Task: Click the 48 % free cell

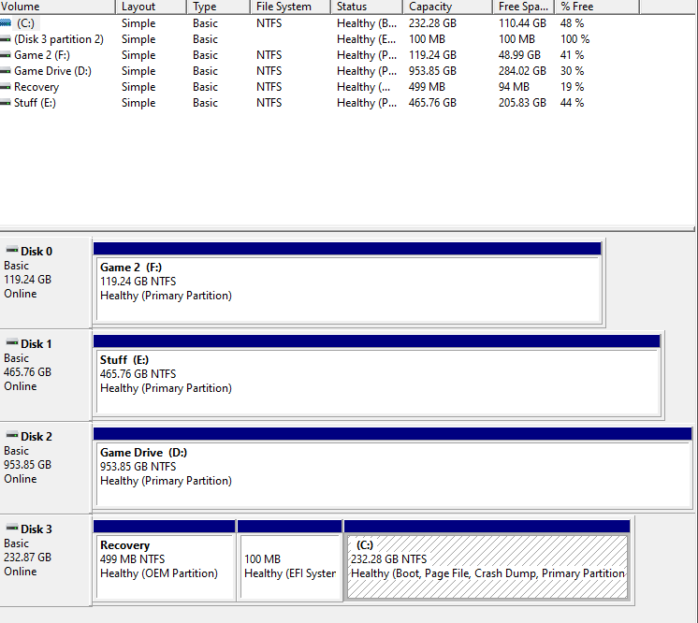Action: click(x=572, y=23)
